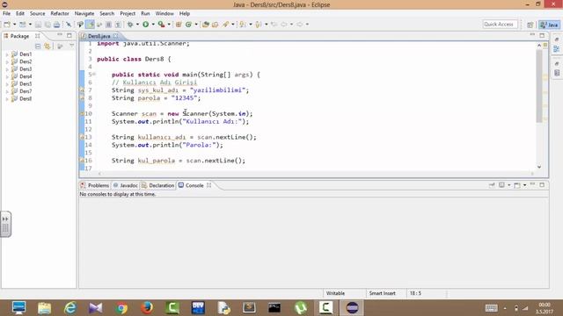This screenshot has height=316, width=563.
Task: Select the Java perspective button
Action: coord(549,25)
